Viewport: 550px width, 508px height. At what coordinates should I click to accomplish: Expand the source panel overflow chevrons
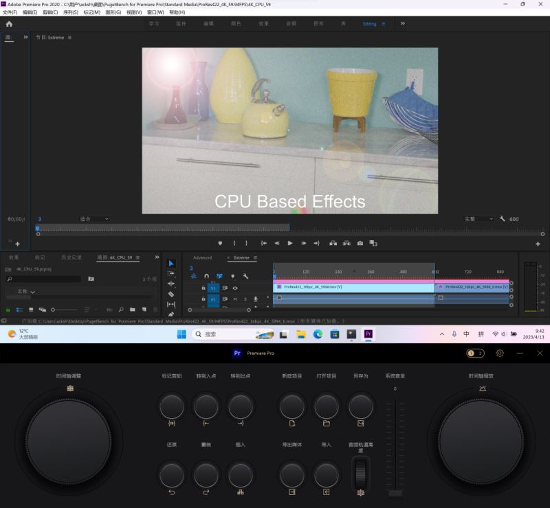(25, 37)
